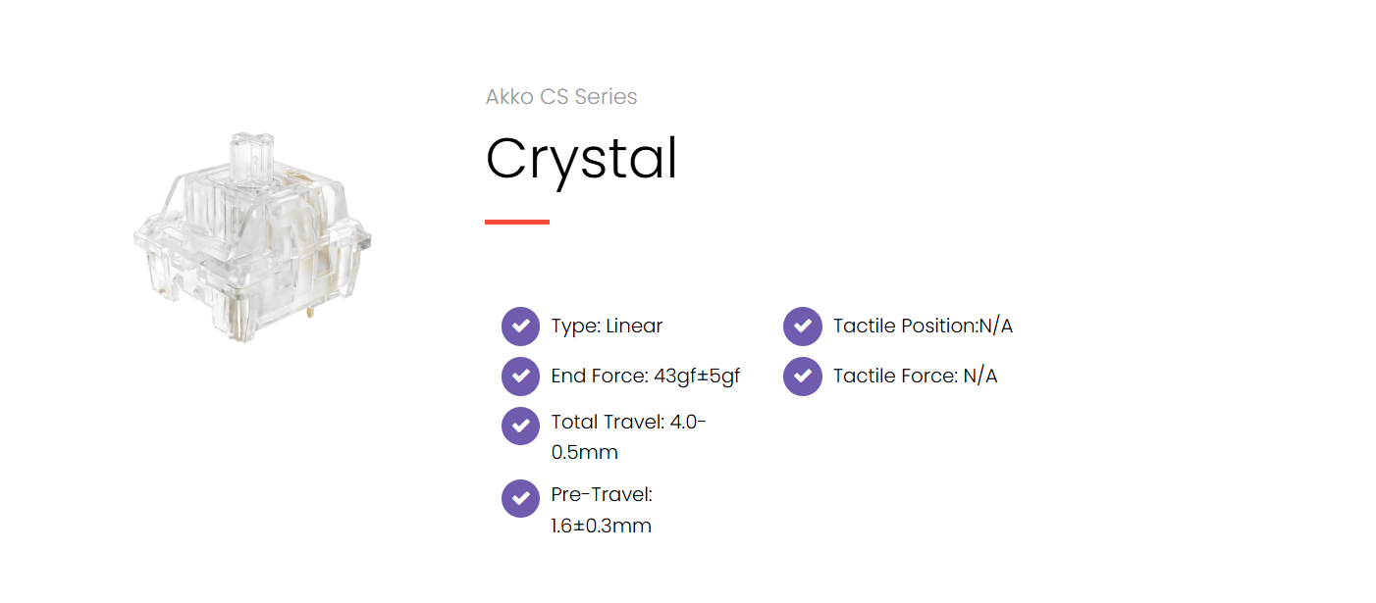Click the checkmark icon next to Pre-Travel
This screenshot has width=1376, height=603.
520,498
